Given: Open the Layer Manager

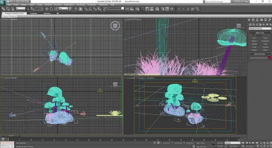Looking at the screenshot, I should (137, 9).
